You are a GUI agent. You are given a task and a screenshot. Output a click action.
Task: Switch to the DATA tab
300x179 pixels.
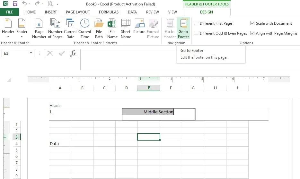click(132, 12)
